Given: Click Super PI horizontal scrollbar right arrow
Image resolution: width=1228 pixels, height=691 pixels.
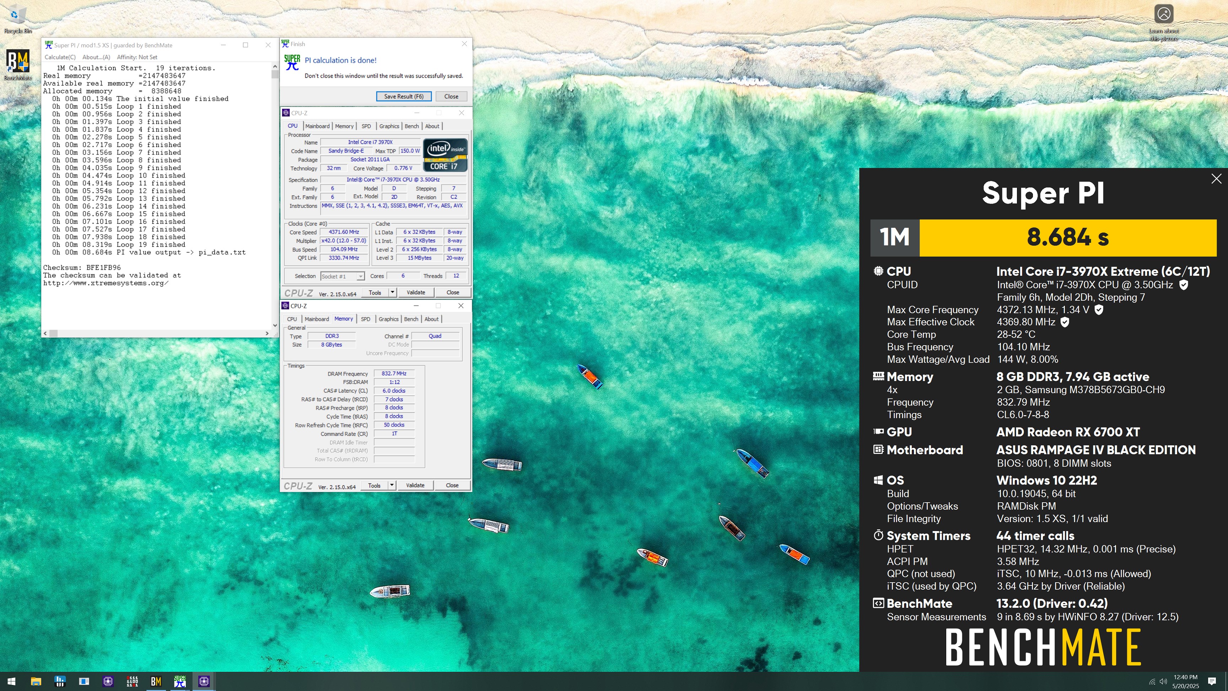Looking at the screenshot, I should pos(267,333).
